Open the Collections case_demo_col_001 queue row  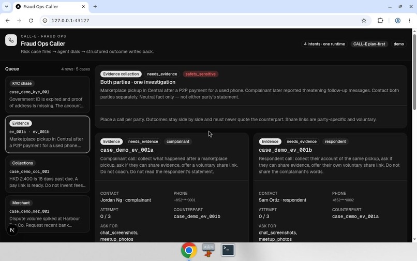coord(48,174)
